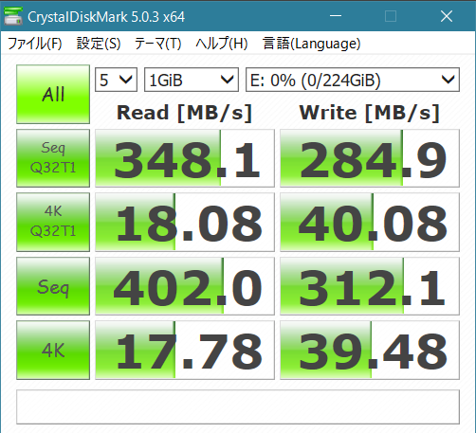Click the 4K write result 39.48
This screenshot has height=433, width=476.
tap(370, 350)
